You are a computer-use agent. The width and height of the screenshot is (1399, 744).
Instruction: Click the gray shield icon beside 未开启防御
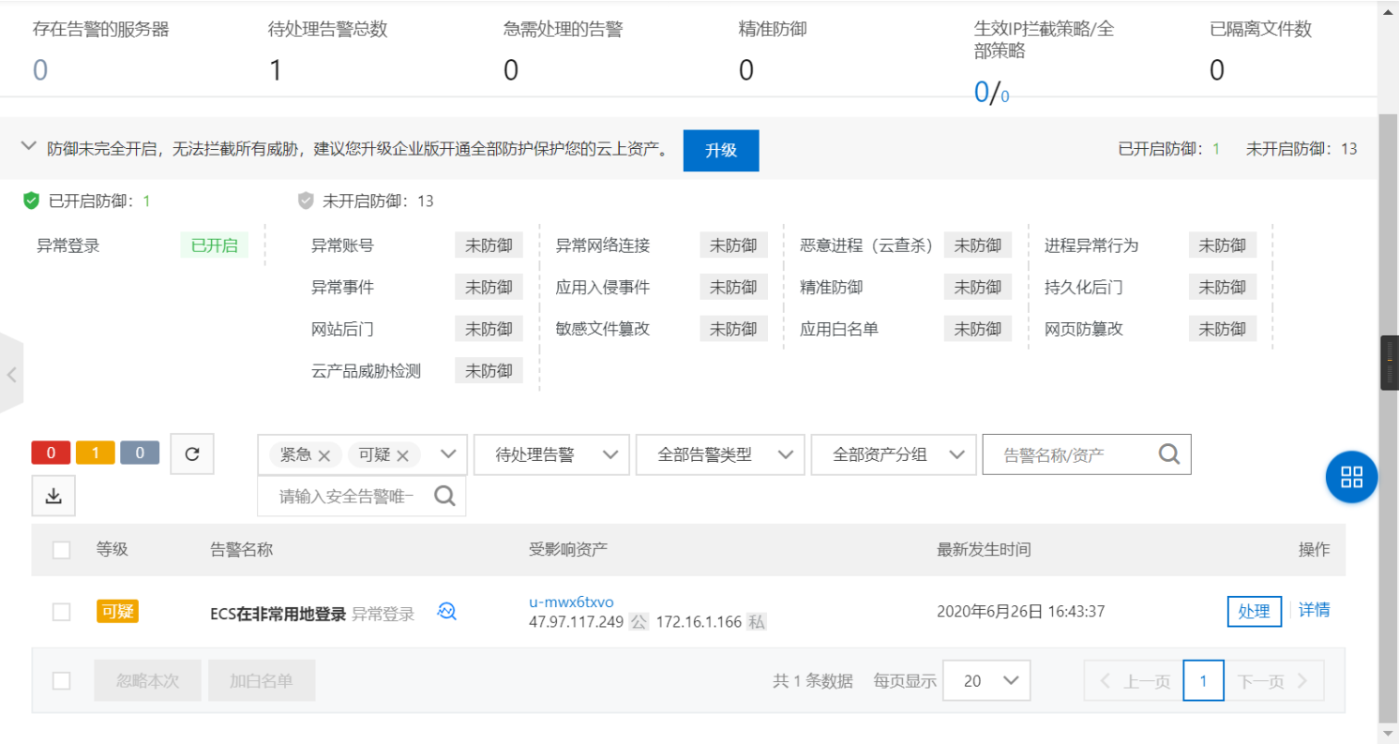305,201
